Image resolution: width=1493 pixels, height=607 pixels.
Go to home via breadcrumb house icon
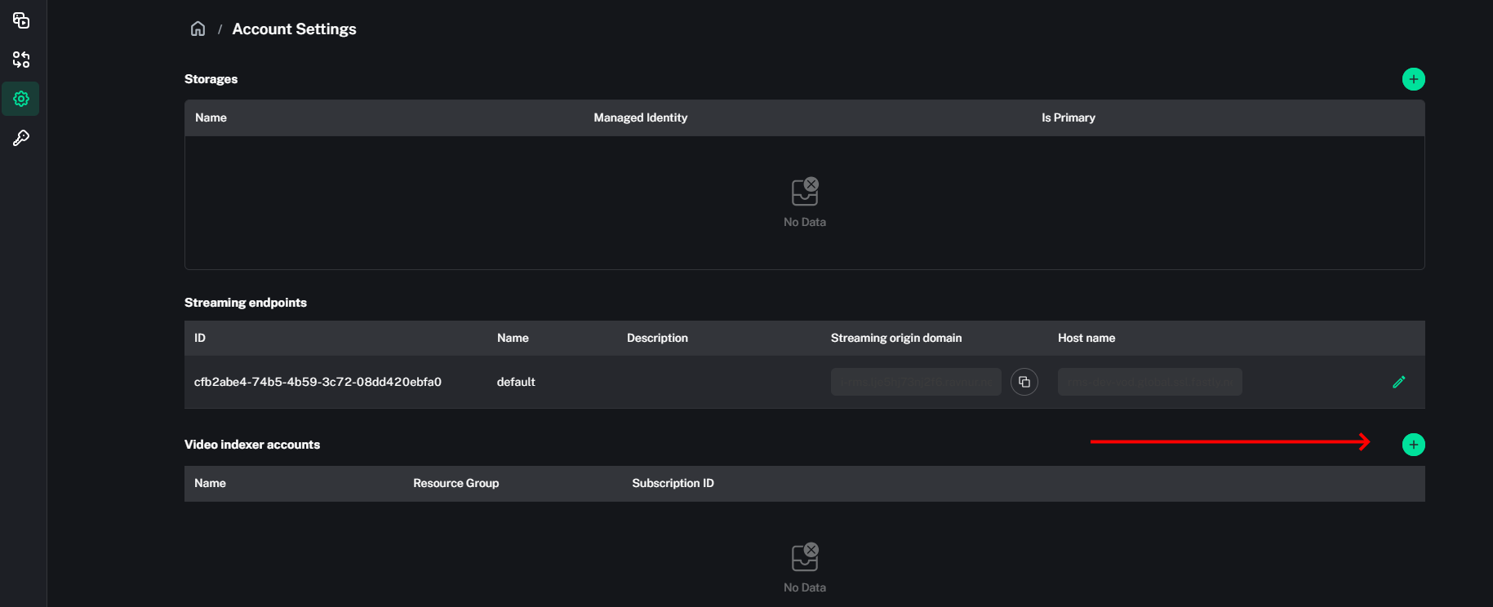(x=198, y=29)
